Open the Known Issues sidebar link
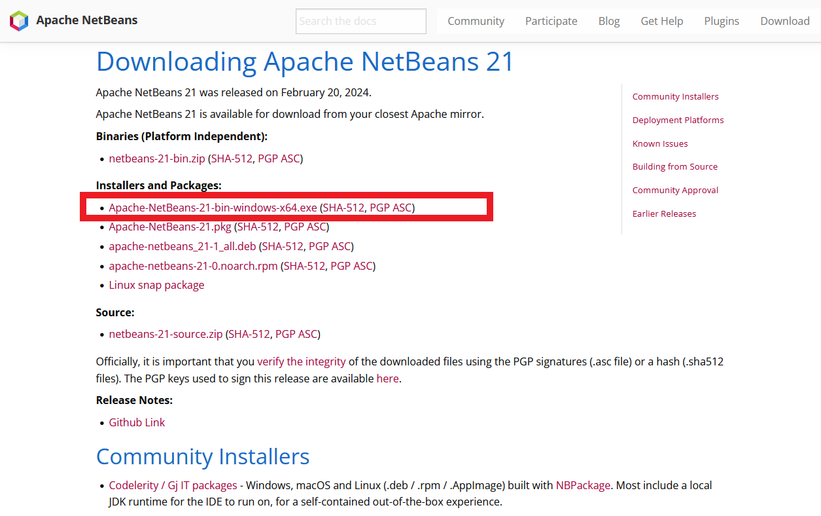This screenshot has height=516, width=821. 659,143
